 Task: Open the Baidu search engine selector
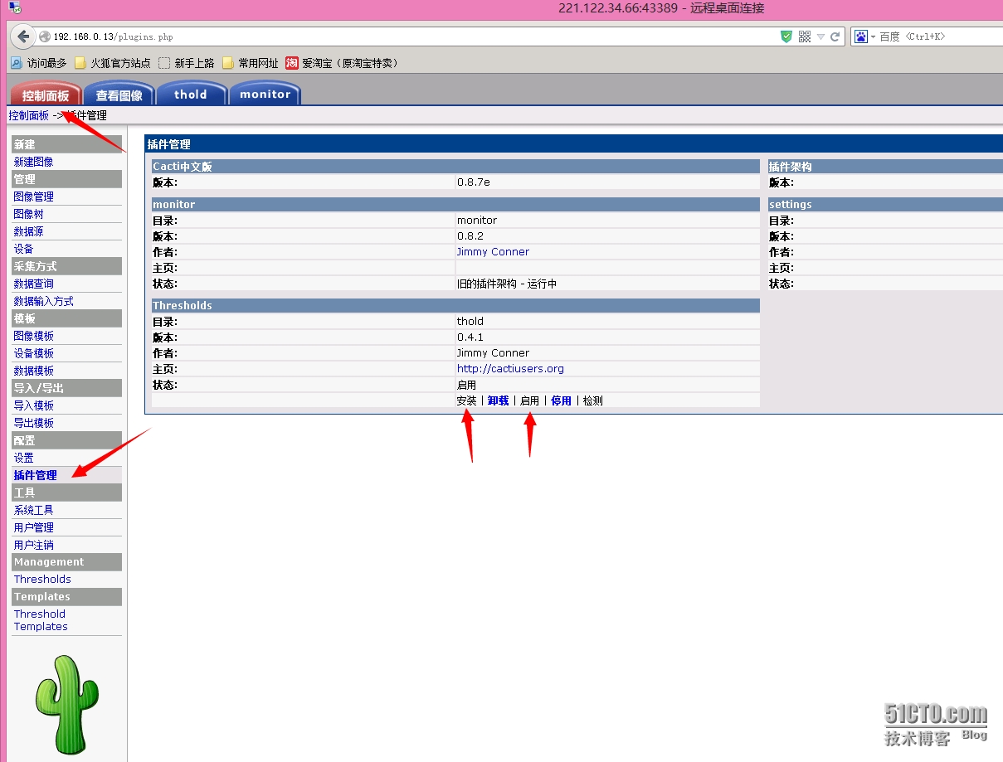[x=864, y=36]
